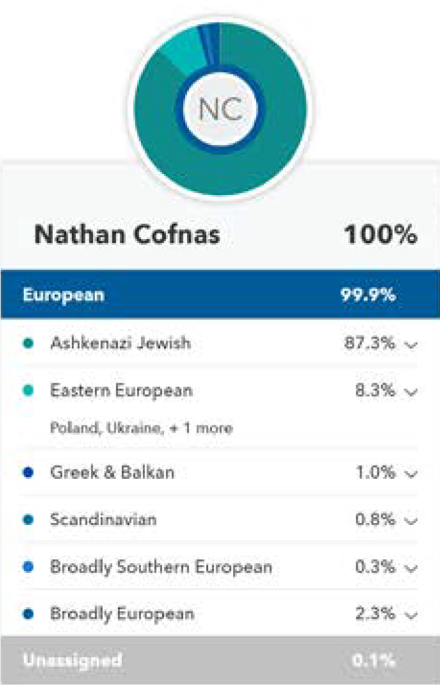Image resolution: width=440 pixels, height=685 pixels.
Task: Select the Unassigned 0.1% bar
Action: pos(220,660)
